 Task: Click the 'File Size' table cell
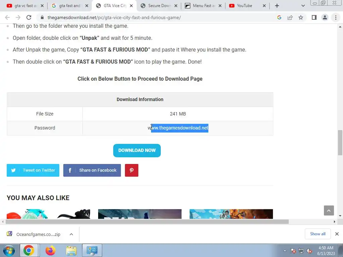click(x=45, y=114)
